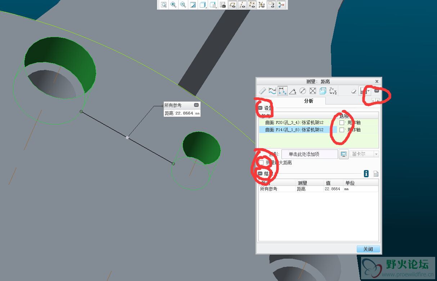Click the tab scroll left arrow
Viewport: 437px width, 281px height.
tap(373, 101)
